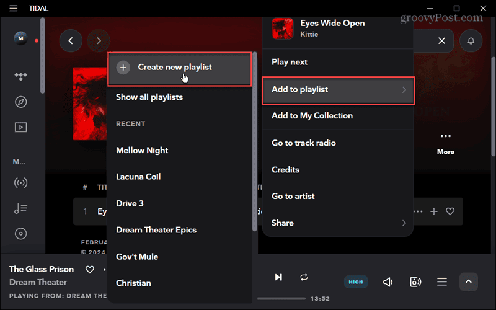496x310 pixels.
Task: Click Eyes Wide Open album thumbnail in menu
Action: tap(283, 29)
